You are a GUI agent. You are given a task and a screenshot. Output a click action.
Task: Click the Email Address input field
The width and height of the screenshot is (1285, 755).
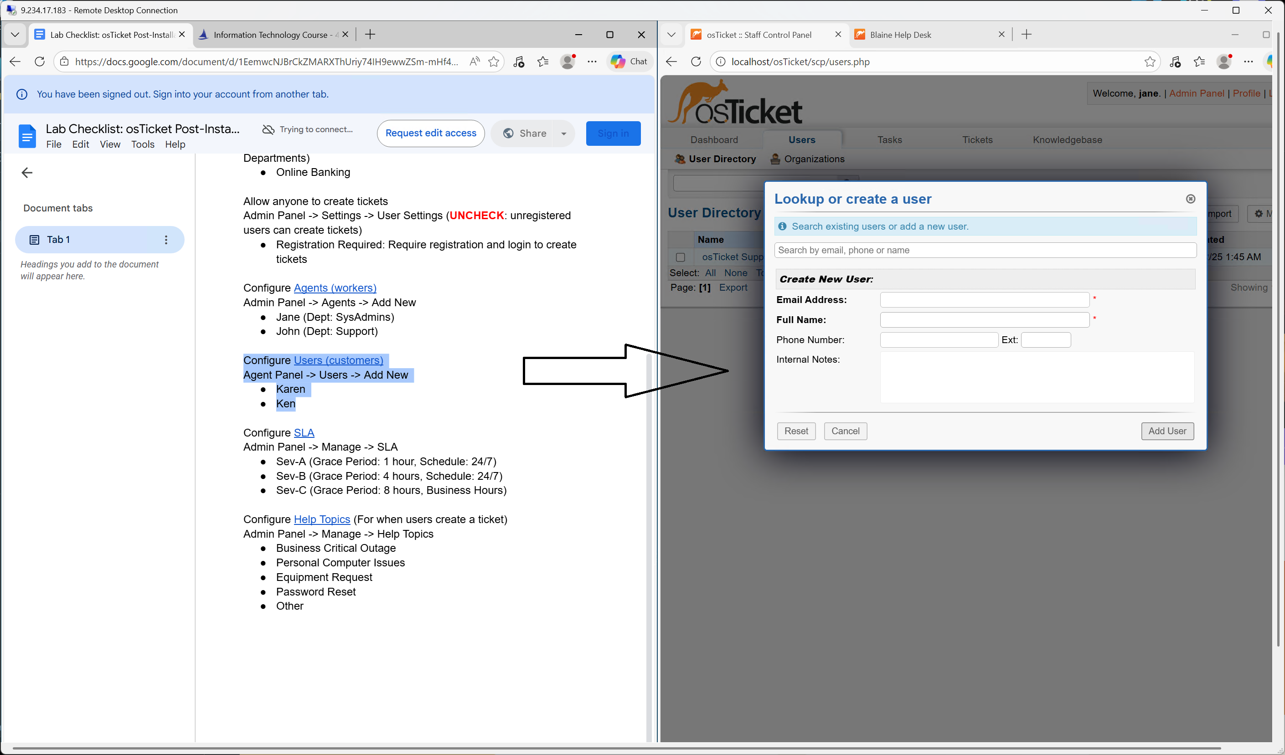(x=984, y=300)
